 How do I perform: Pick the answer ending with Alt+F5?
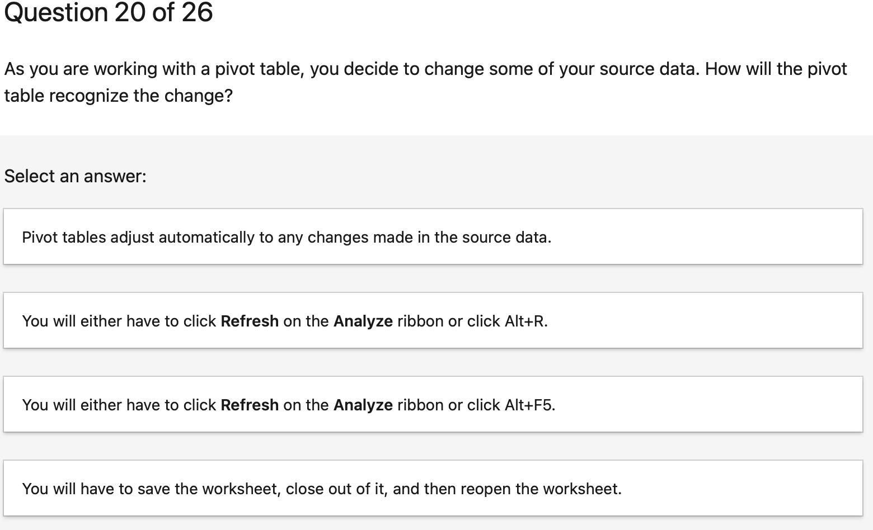432,405
